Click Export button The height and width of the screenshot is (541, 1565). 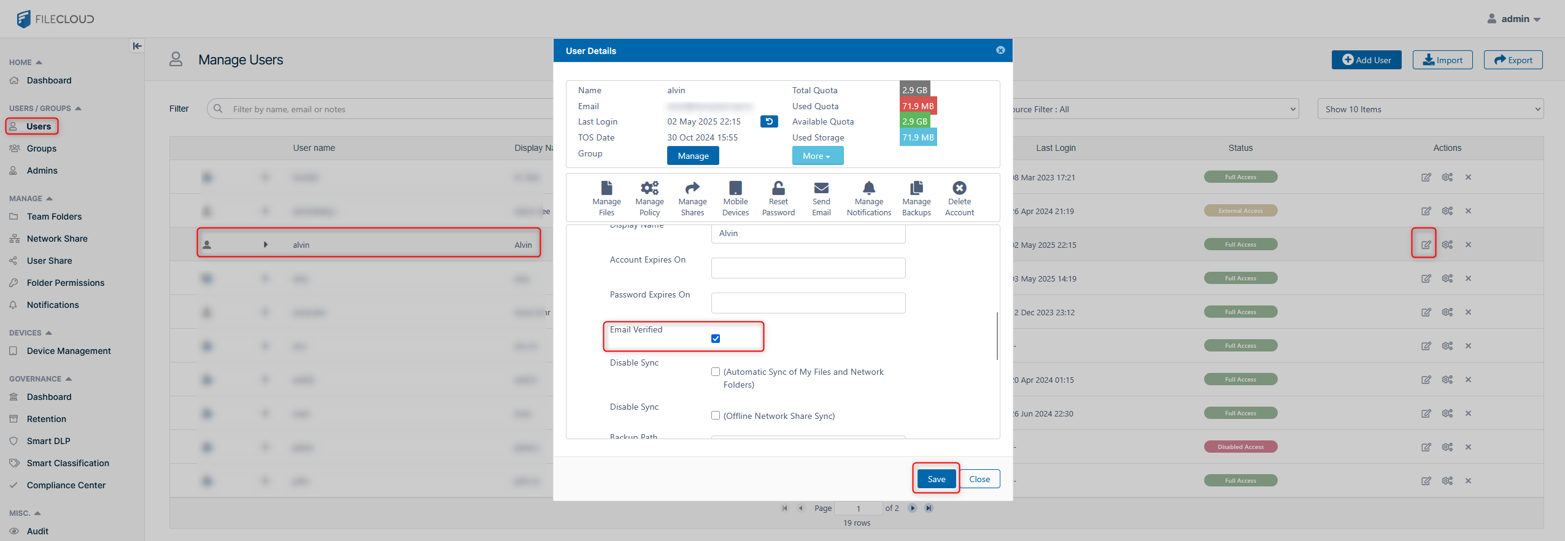pos(1513,60)
